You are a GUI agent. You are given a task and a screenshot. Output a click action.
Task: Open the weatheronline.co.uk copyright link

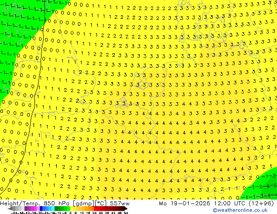240,210
